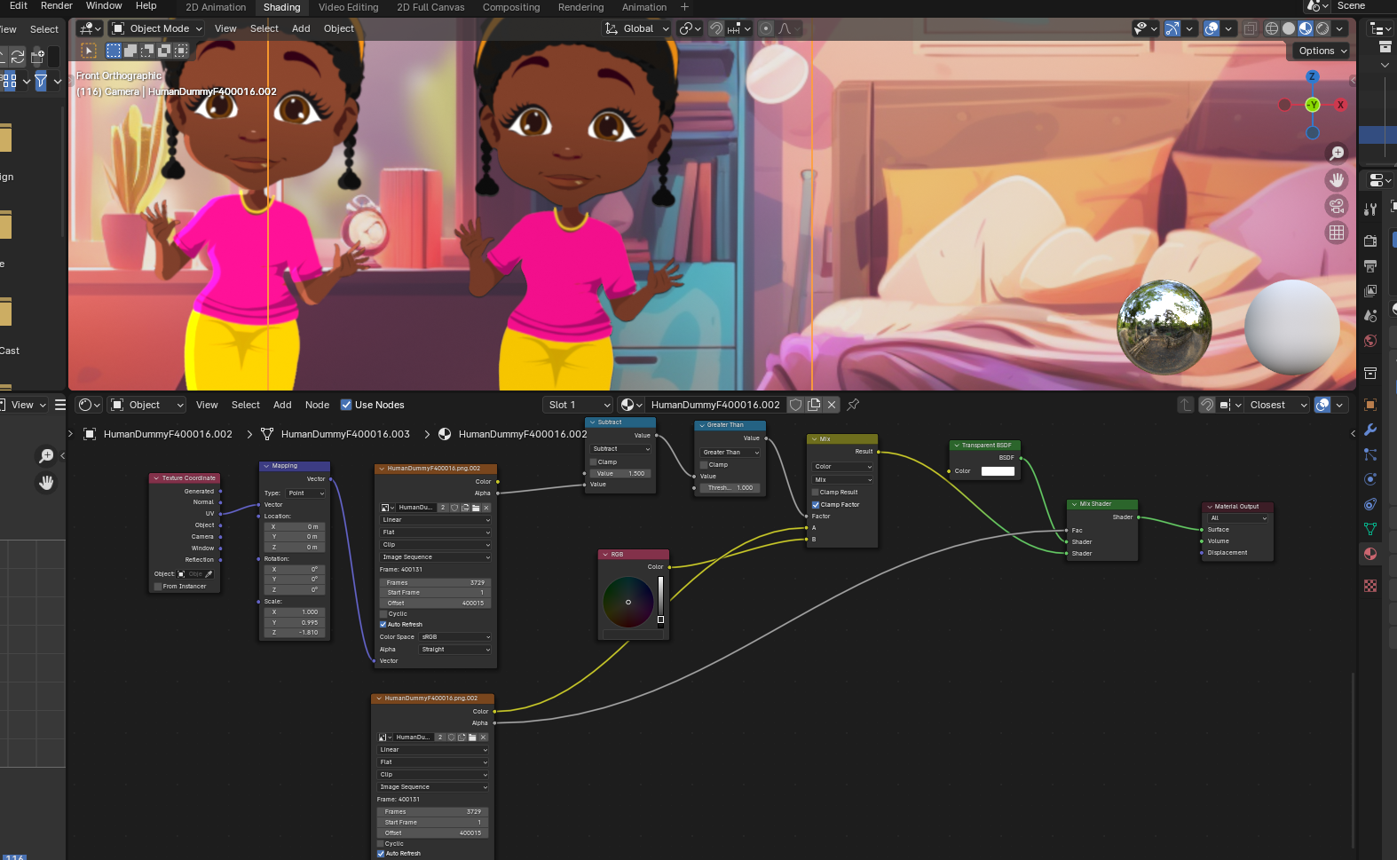Viewport: 1397px width, 860px height.
Task: Switch to rendered viewport shading
Action: pyautogui.click(x=1322, y=28)
